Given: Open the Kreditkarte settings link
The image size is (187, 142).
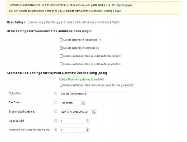Looking at the screenshot, I should (103, 22).
